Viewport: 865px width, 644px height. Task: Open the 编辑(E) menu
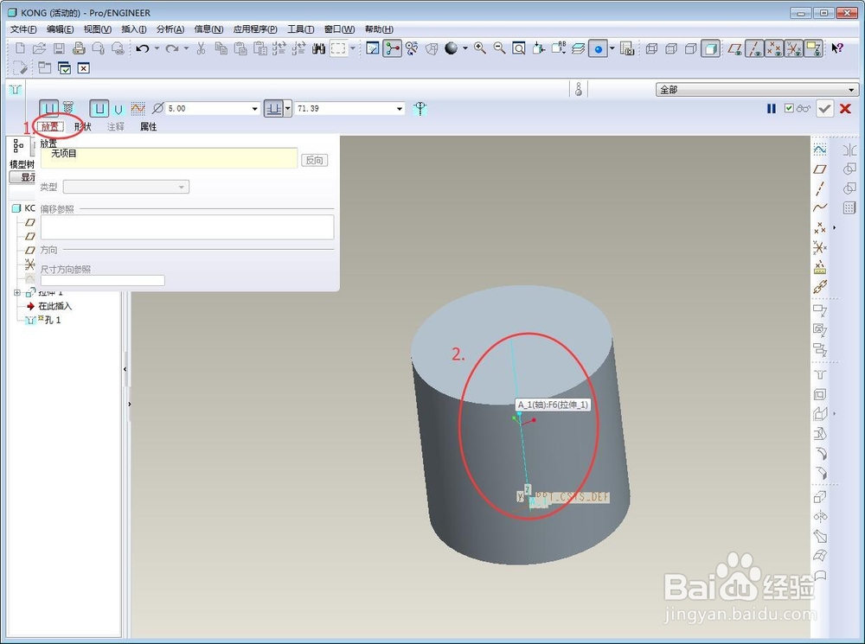[61, 29]
